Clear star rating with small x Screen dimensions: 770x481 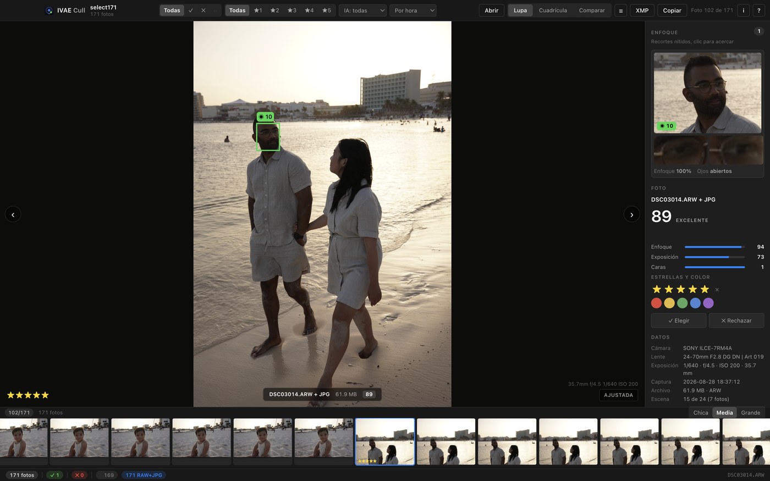(x=717, y=290)
